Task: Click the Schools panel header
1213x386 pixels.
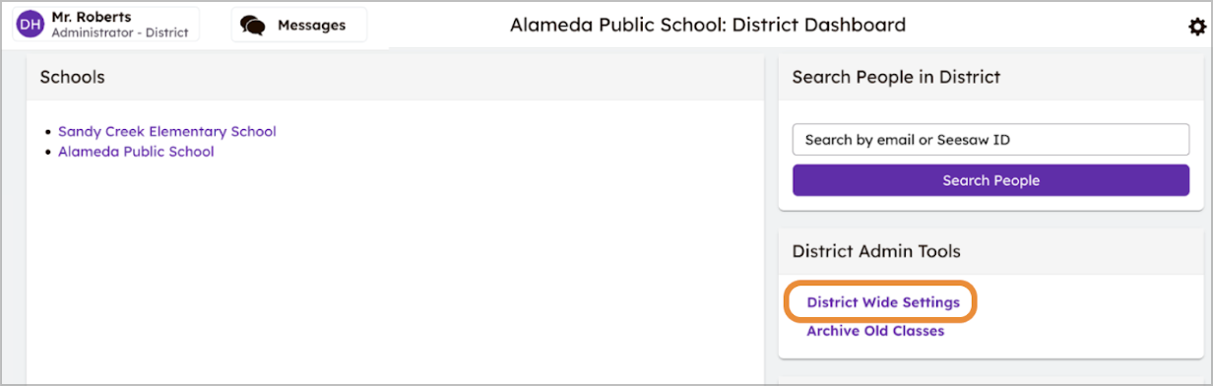Action: point(395,77)
